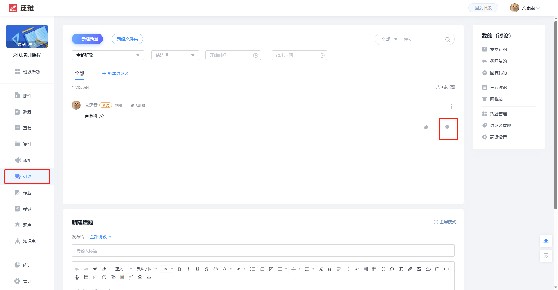Click the note icon below the download icon
The width and height of the screenshot is (558, 290).
546,256
